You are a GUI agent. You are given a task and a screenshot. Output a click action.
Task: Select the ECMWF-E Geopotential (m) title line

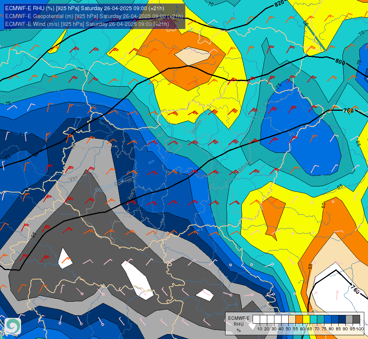pos(94,16)
